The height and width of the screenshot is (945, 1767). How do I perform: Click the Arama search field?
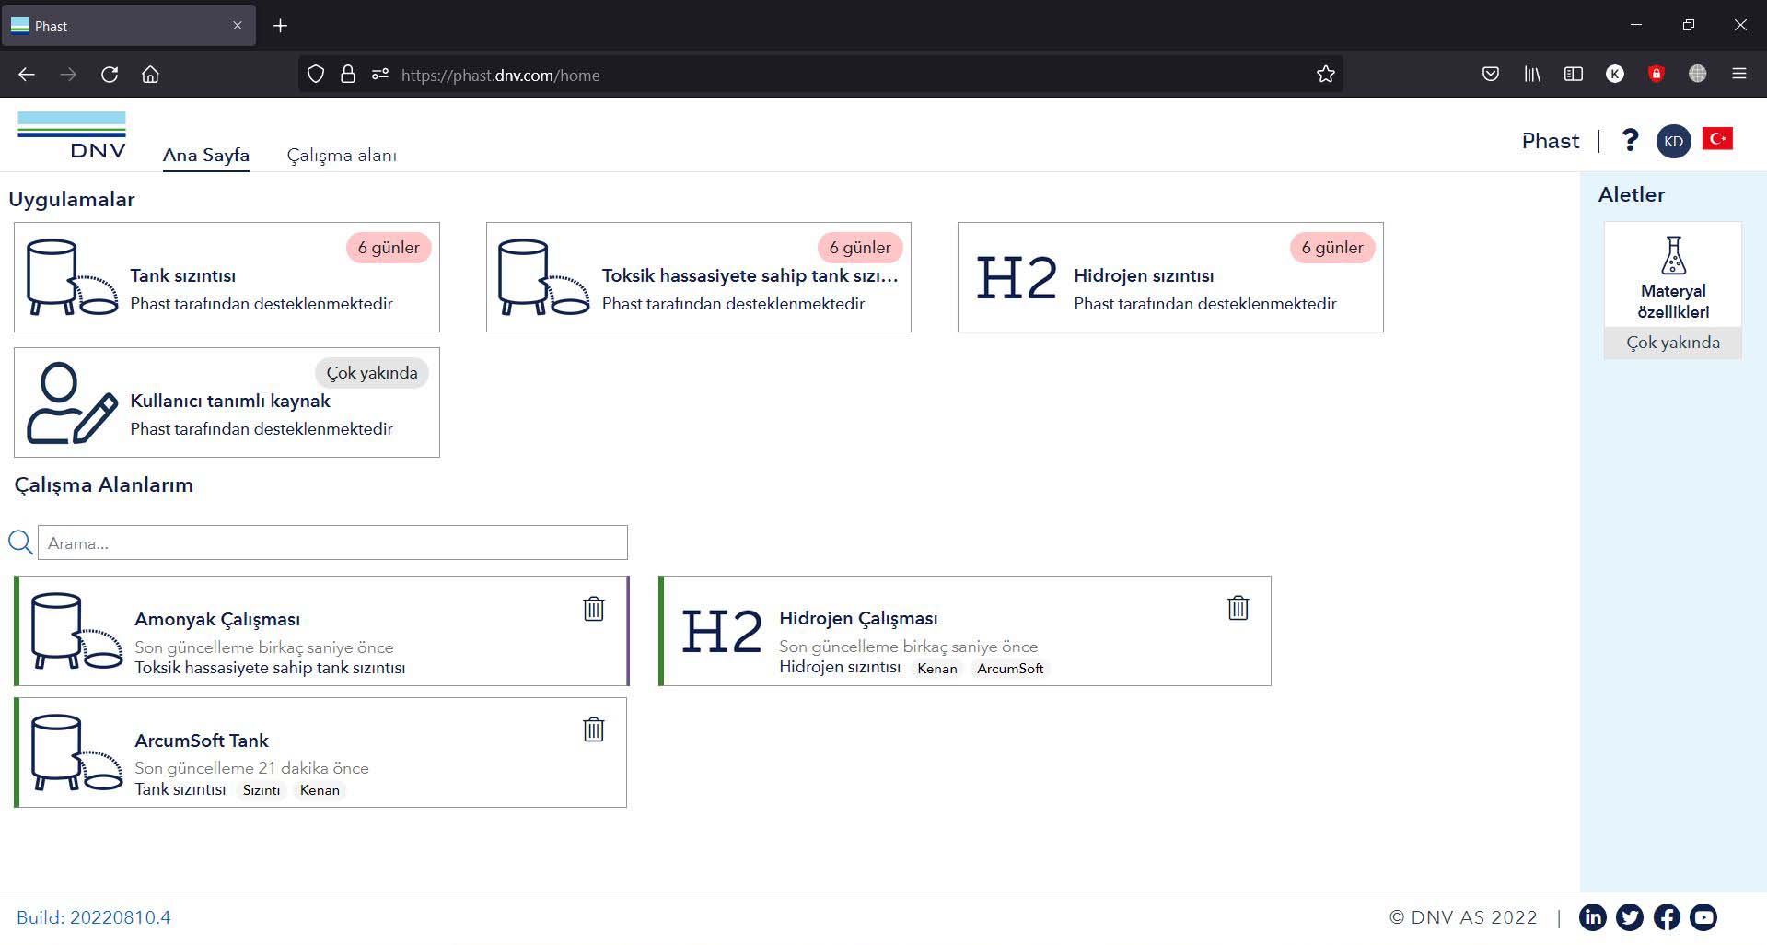332,542
